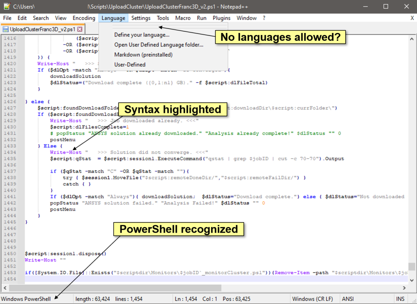The height and width of the screenshot is (304, 417).
Task: Open the Run menu
Action: pyautogui.click(x=202, y=18)
